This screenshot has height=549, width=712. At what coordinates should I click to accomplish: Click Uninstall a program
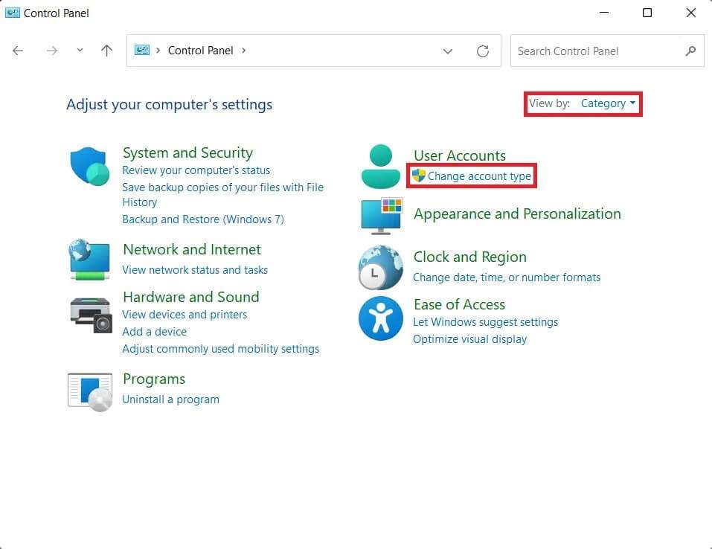(x=170, y=399)
